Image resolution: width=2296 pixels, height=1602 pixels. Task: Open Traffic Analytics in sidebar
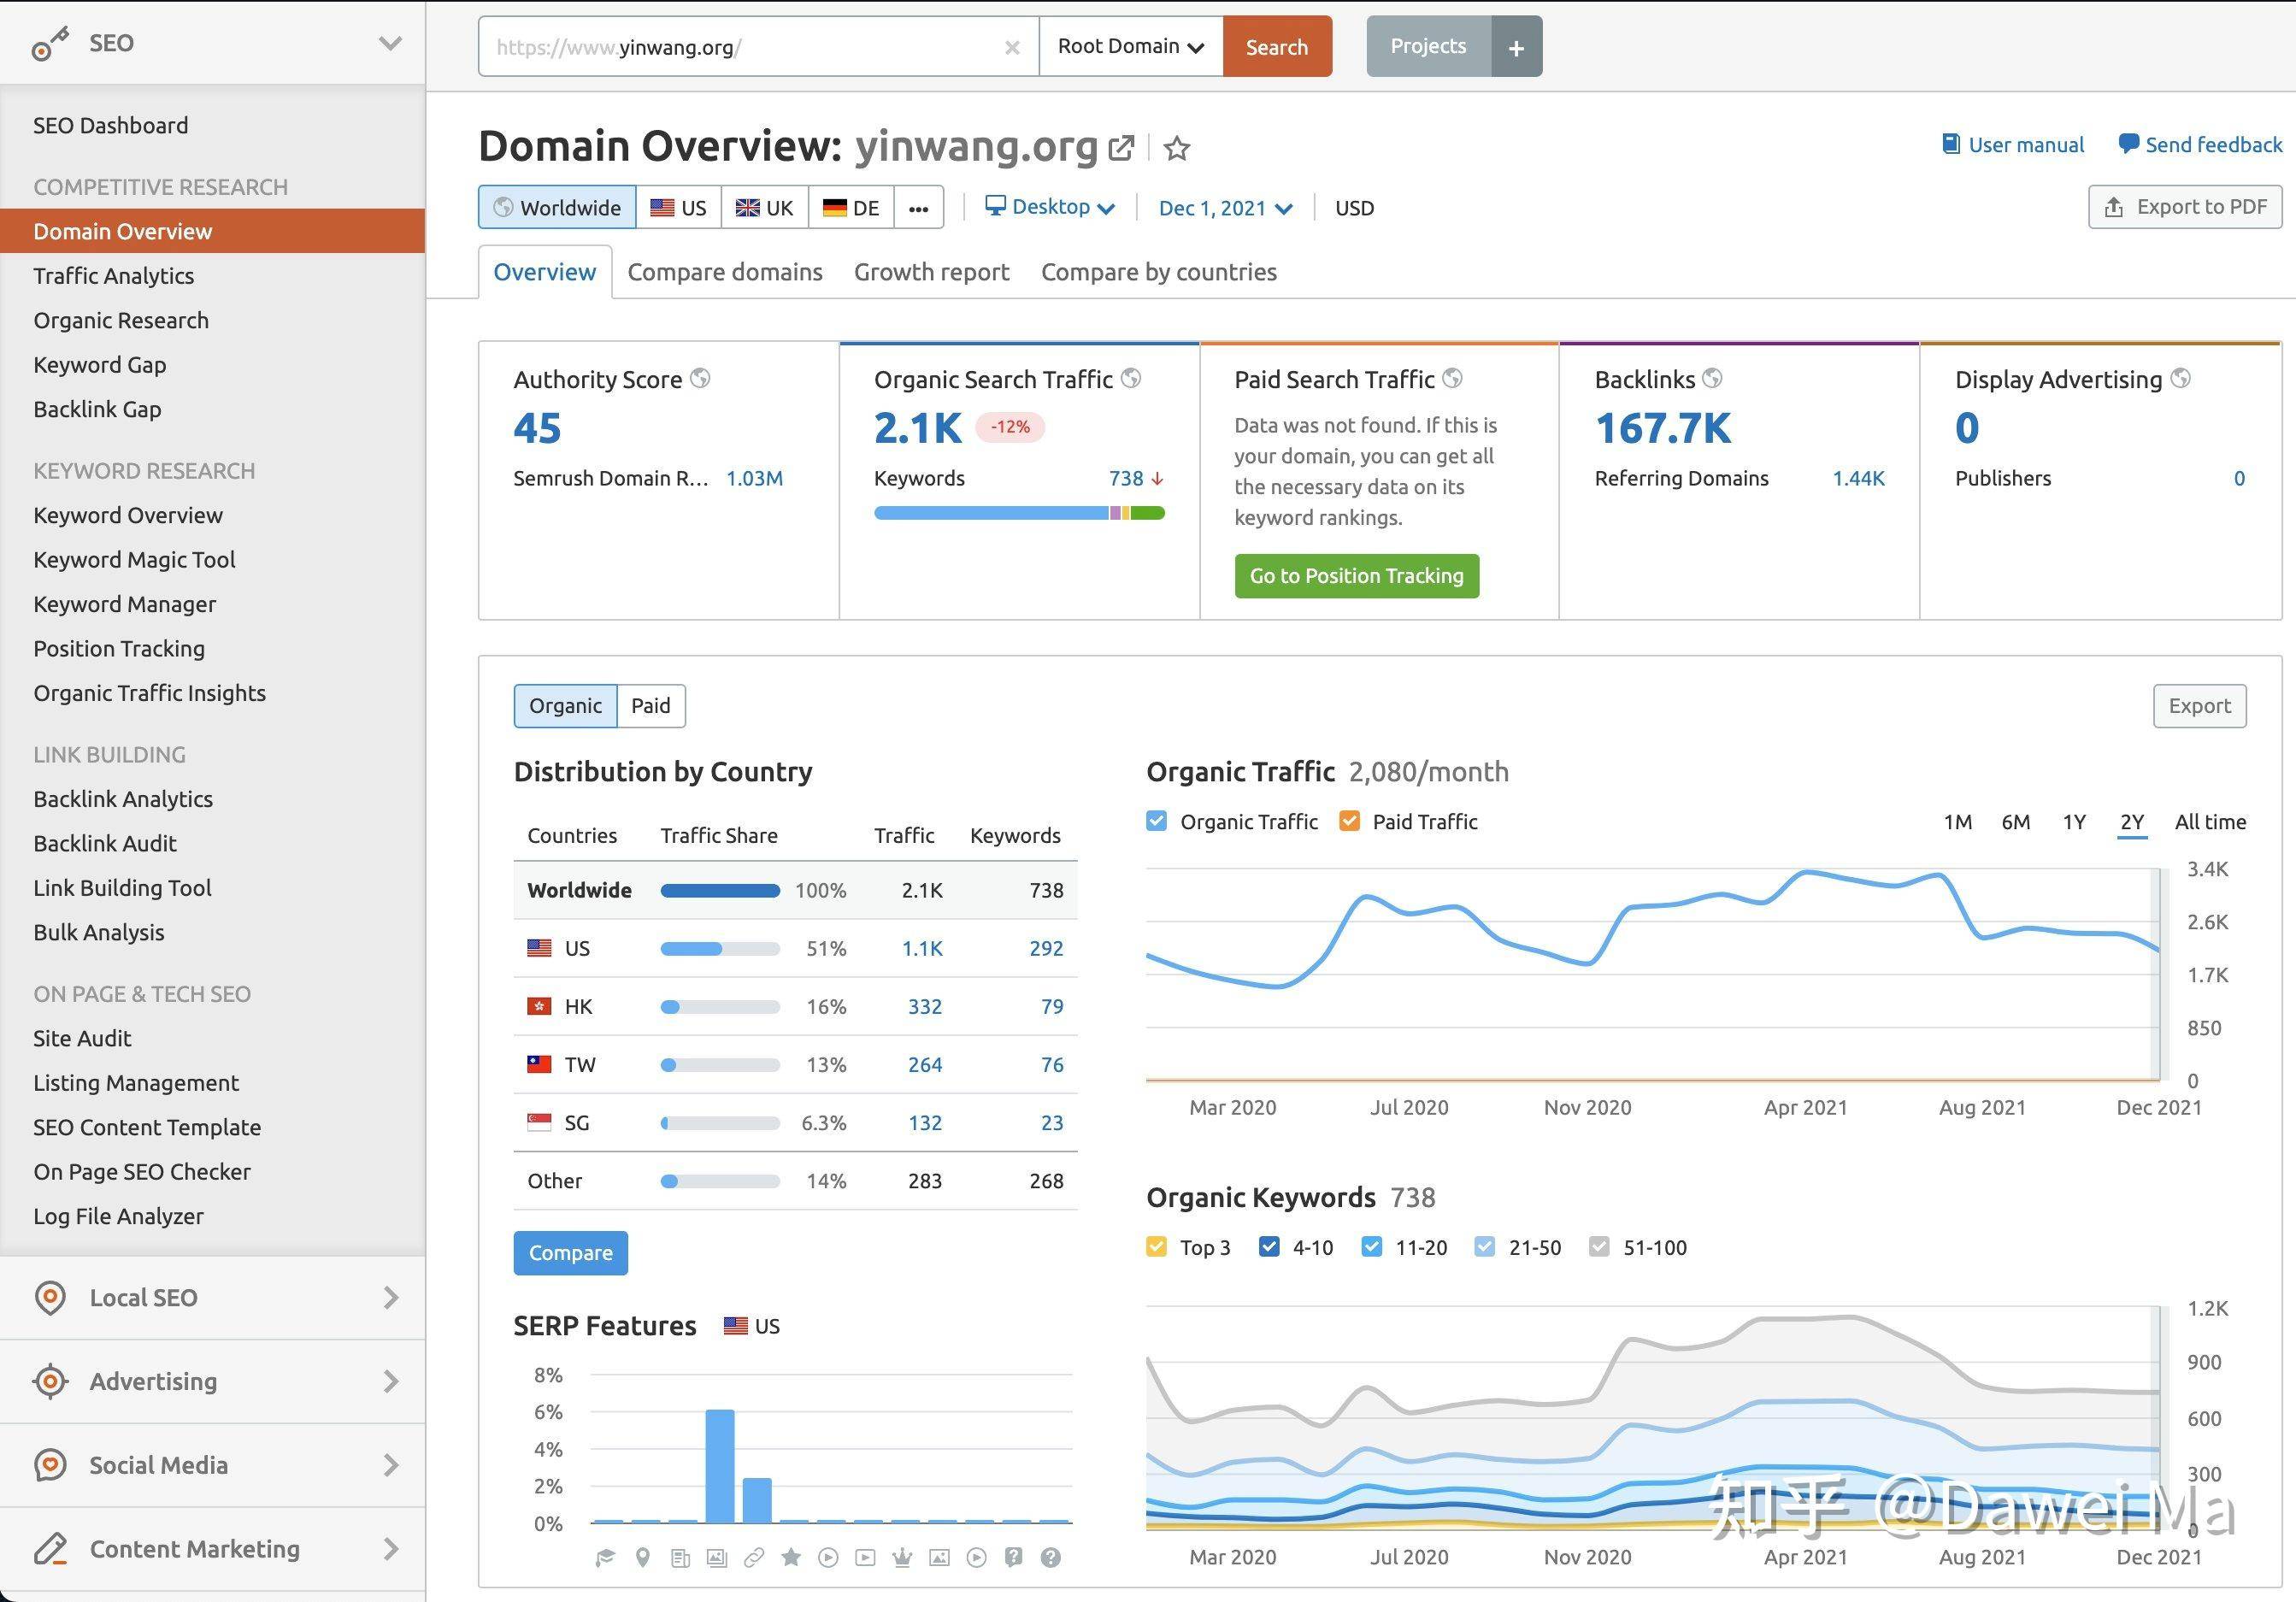[114, 276]
